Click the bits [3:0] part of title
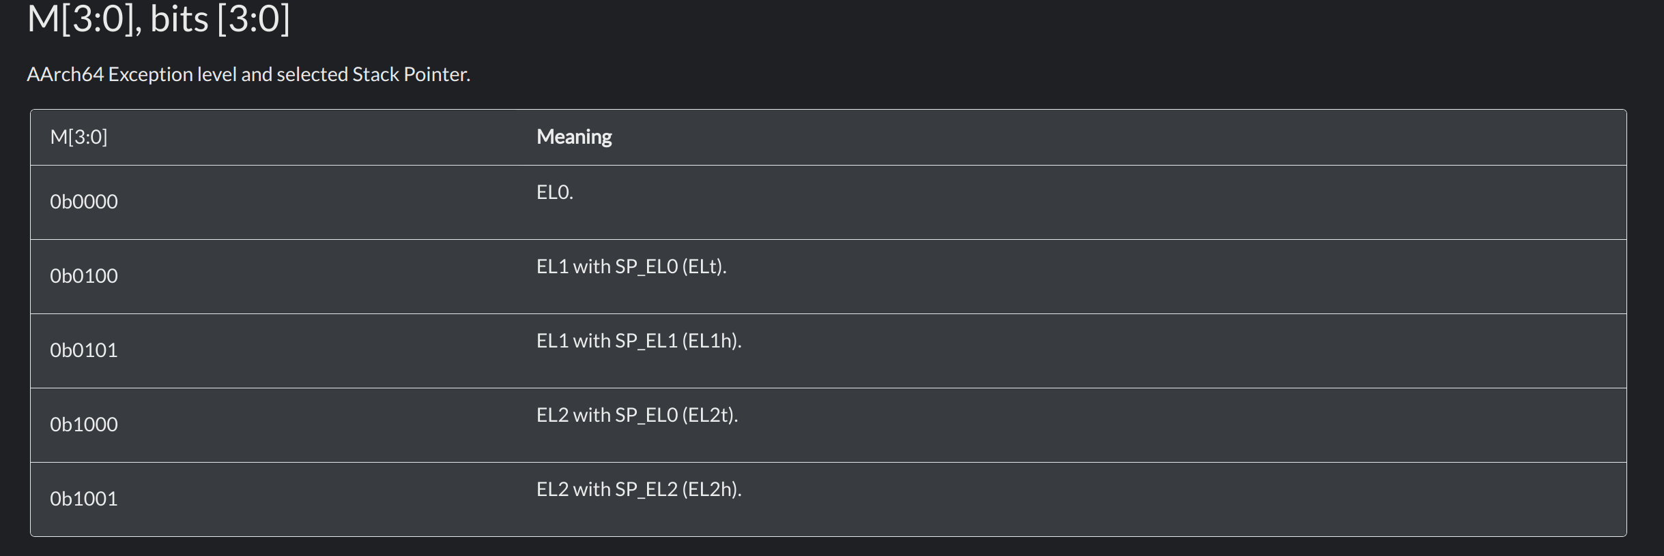This screenshot has height=556, width=1664. click(220, 18)
